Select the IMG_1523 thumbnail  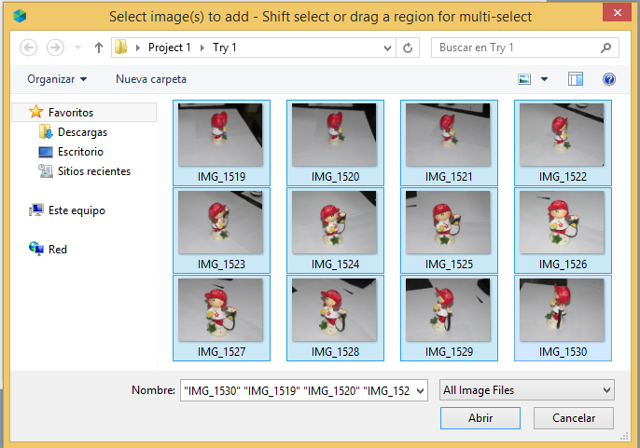coord(221,230)
